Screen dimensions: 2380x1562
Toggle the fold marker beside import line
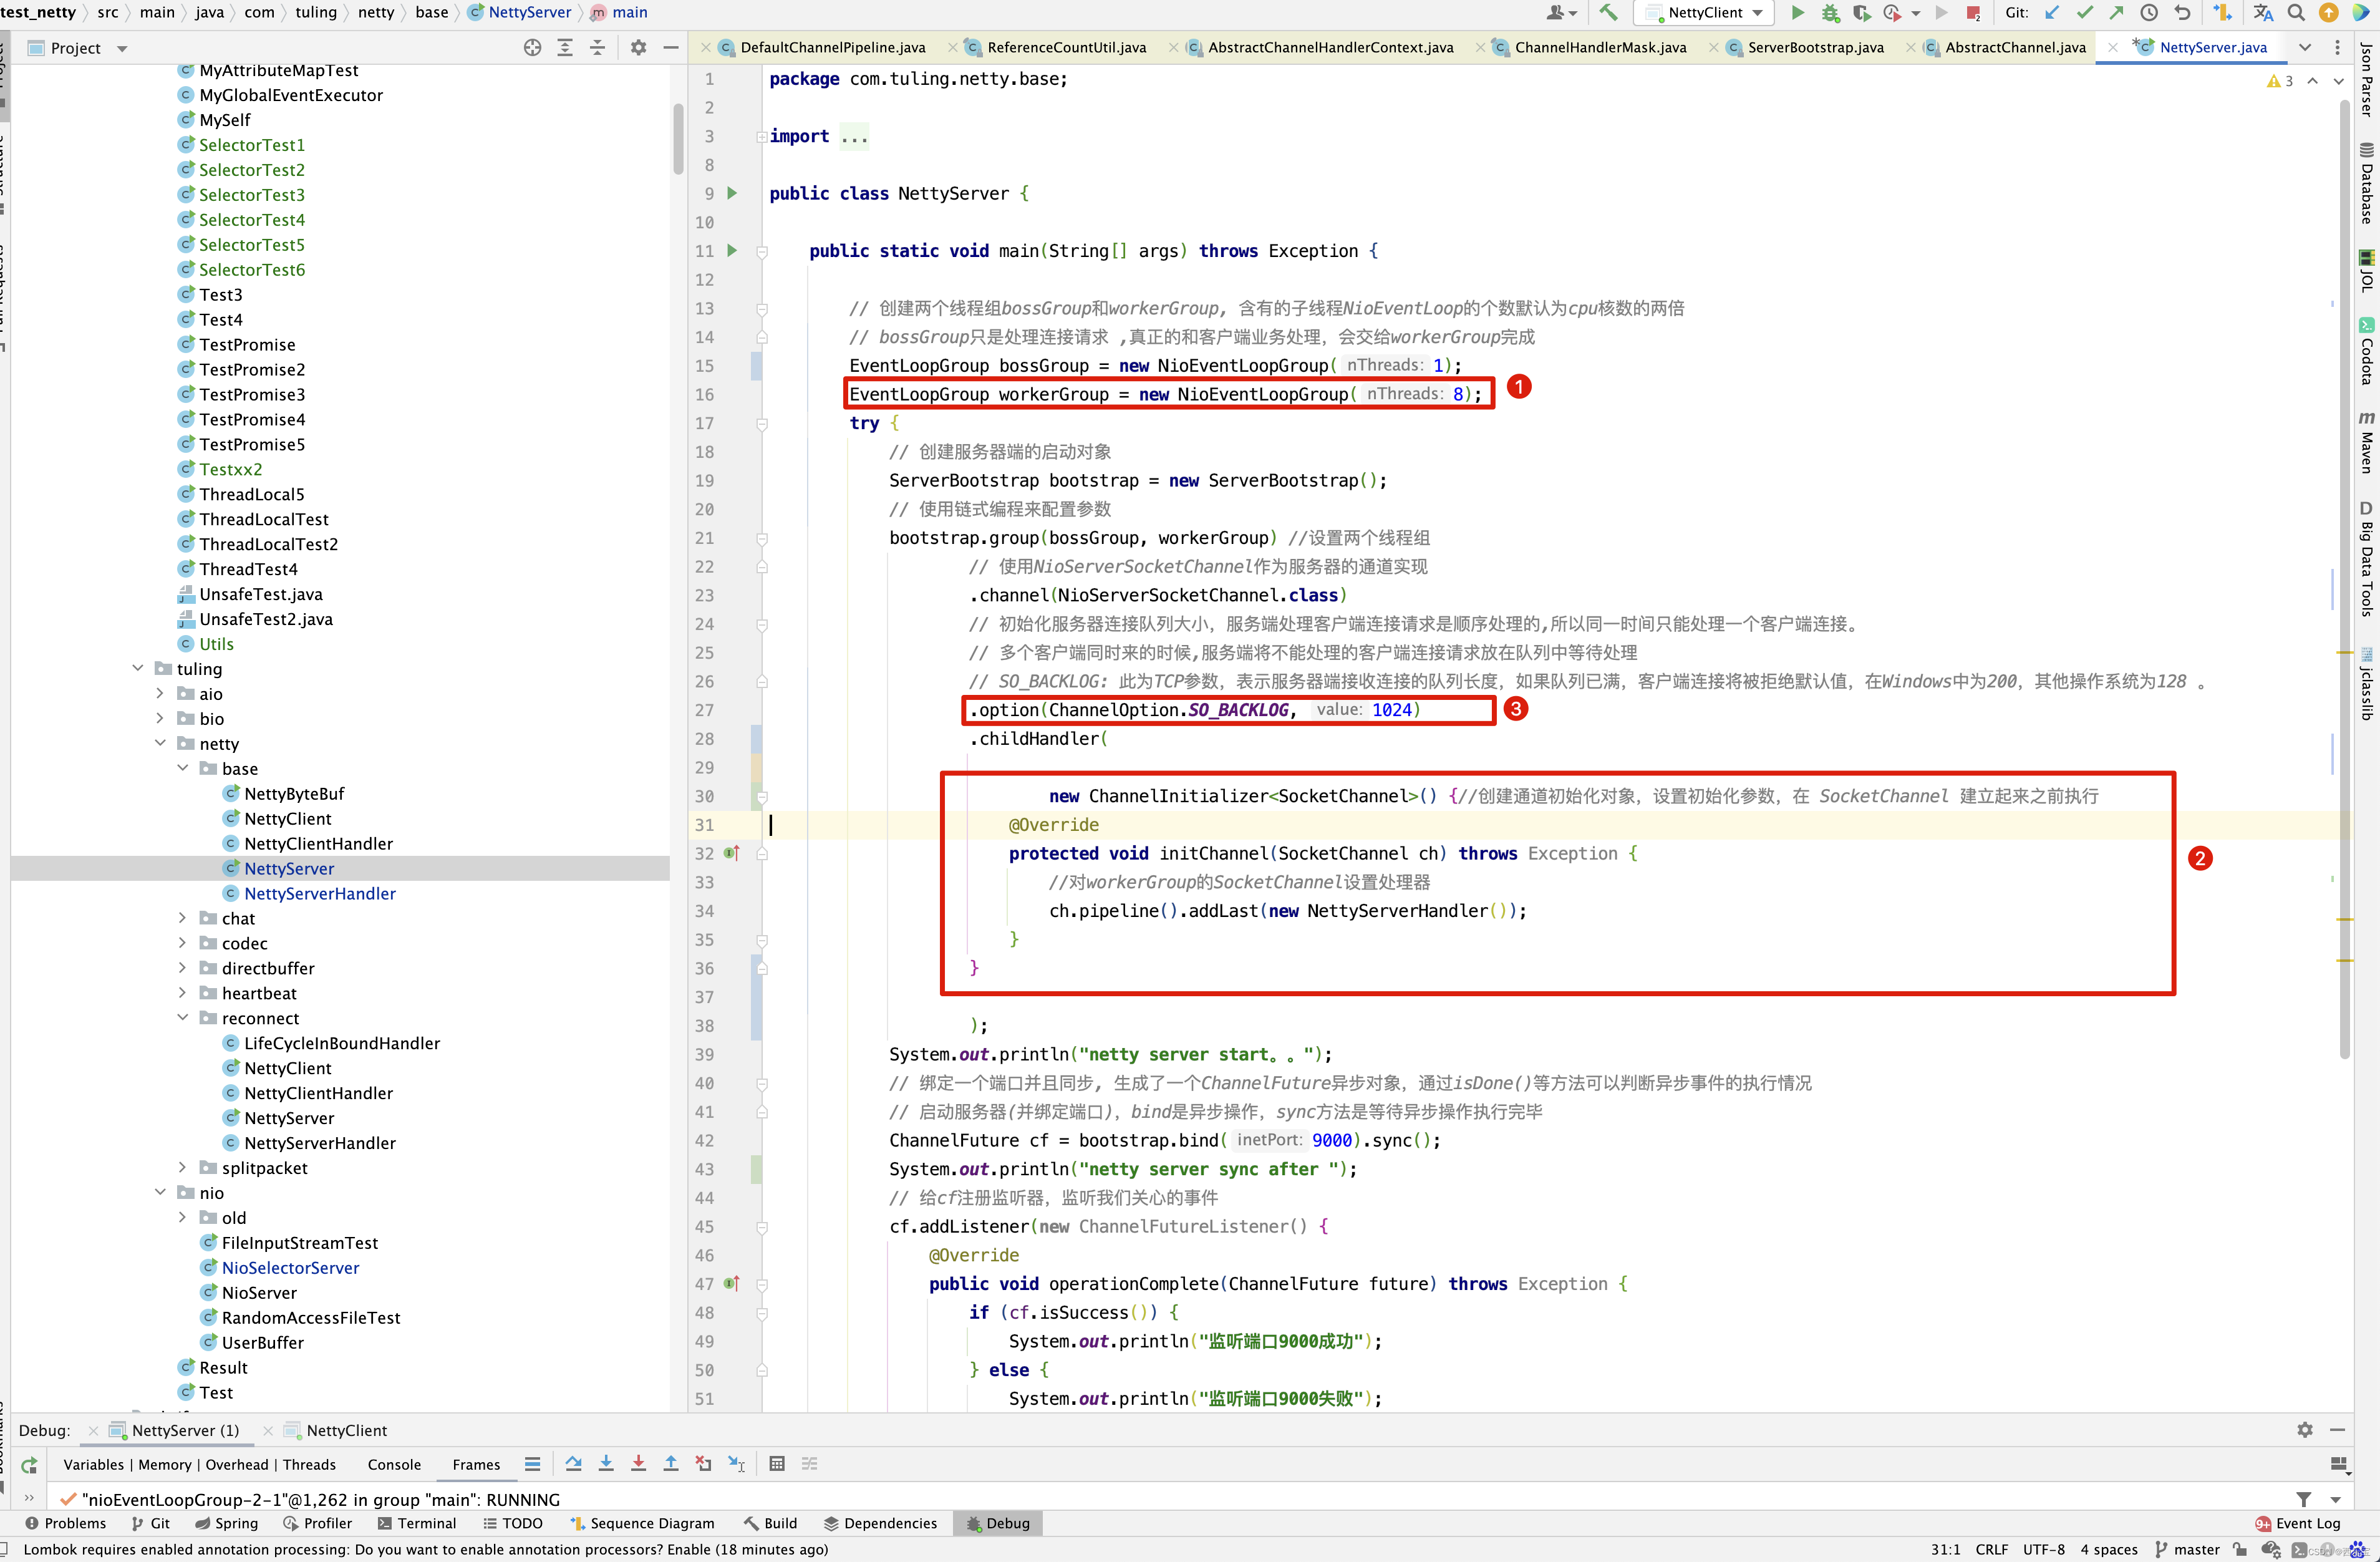point(762,137)
